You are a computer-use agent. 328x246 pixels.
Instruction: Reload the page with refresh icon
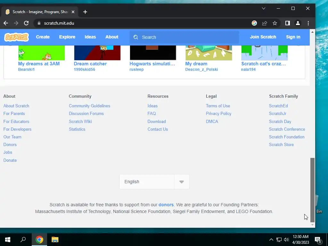tap(26, 23)
